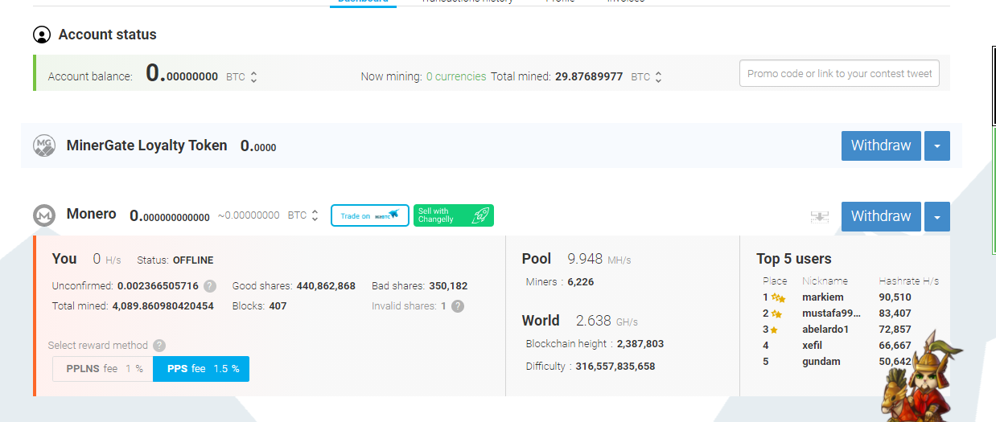Viewport: 996px width, 422px height.
Task: Click World hashrate 2.638 GH/s
Action: tap(607, 321)
